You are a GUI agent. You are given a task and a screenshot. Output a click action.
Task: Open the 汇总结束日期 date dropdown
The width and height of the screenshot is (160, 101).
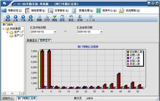click(x=101, y=32)
